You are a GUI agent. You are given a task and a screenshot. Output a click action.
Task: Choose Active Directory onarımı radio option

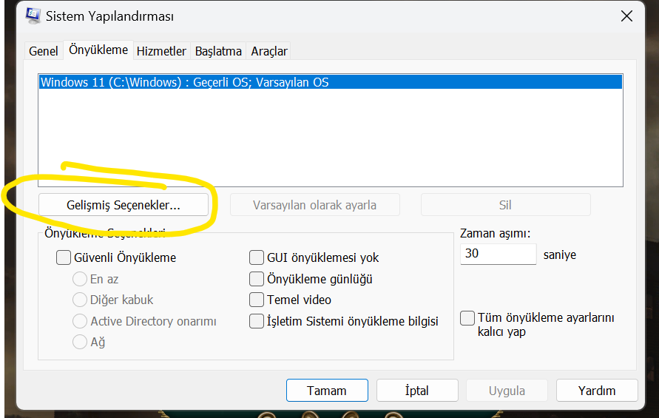pyautogui.click(x=80, y=321)
